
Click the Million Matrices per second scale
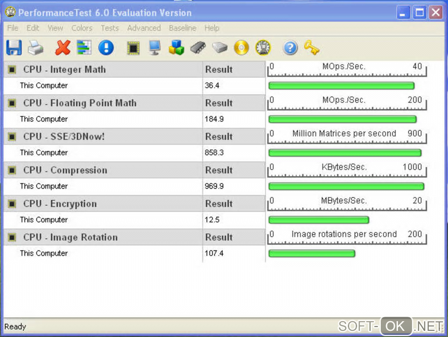point(347,136)
